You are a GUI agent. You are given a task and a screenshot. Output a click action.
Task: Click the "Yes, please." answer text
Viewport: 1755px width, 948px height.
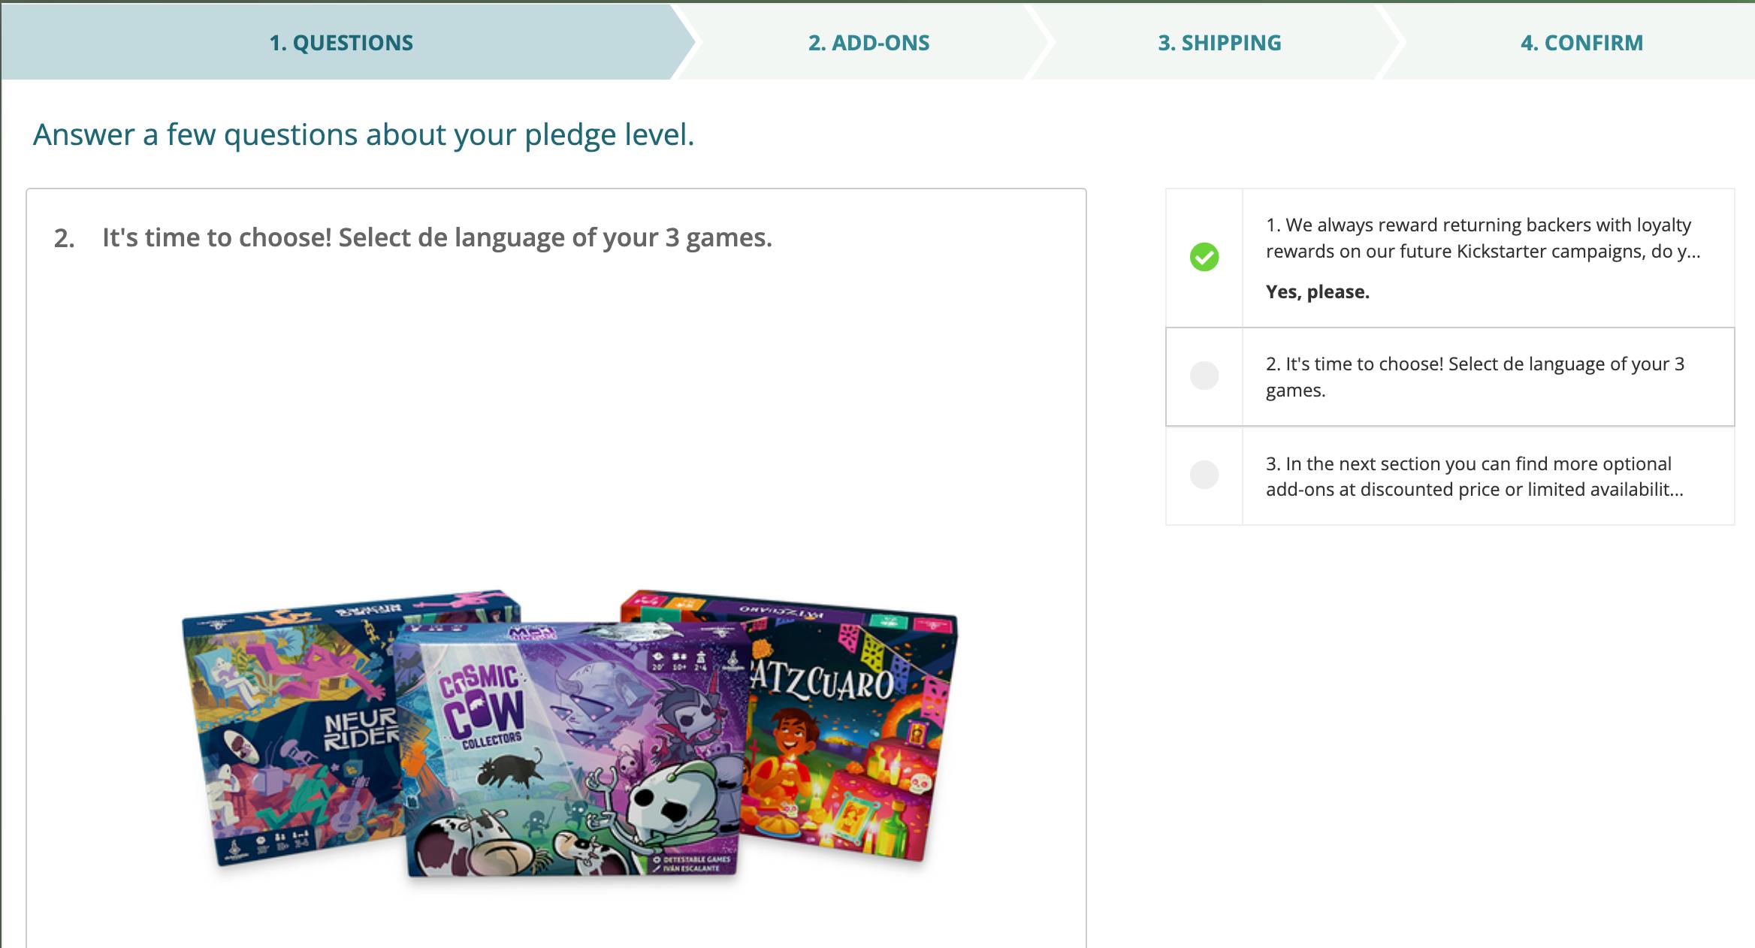pyautogui.click(x=1317, y=291)
